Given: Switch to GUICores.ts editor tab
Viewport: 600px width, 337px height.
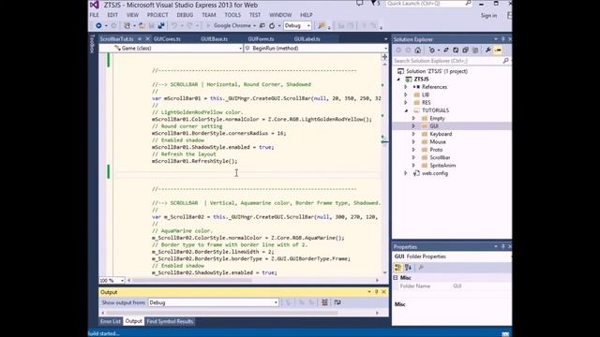Looking at the screenshot, I should coord(167,39).
